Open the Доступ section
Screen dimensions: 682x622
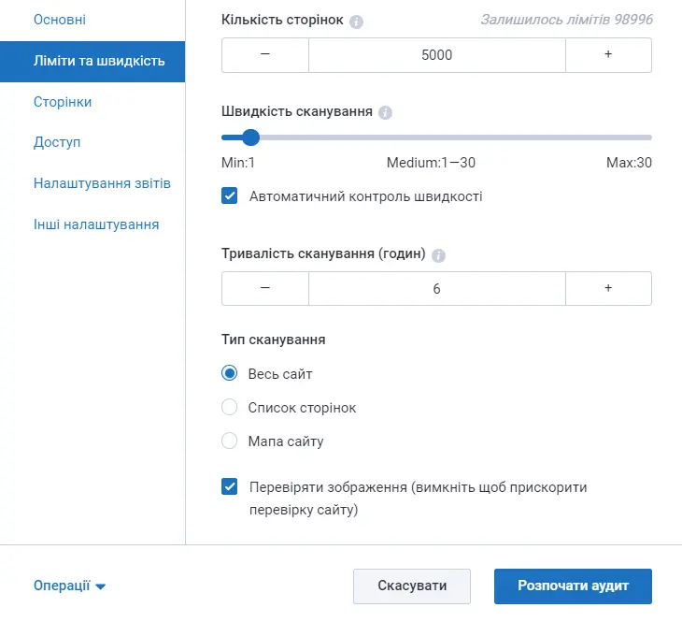click(57, 142)
